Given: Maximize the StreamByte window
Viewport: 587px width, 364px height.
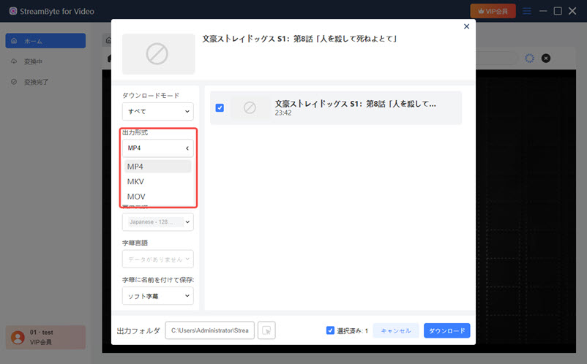Looking at the screenshot, I should pyautogui.click(x=558, y=11).
